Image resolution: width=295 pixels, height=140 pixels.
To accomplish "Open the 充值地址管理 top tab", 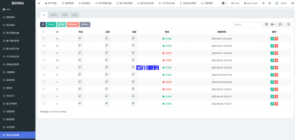I will pos(188,3).
